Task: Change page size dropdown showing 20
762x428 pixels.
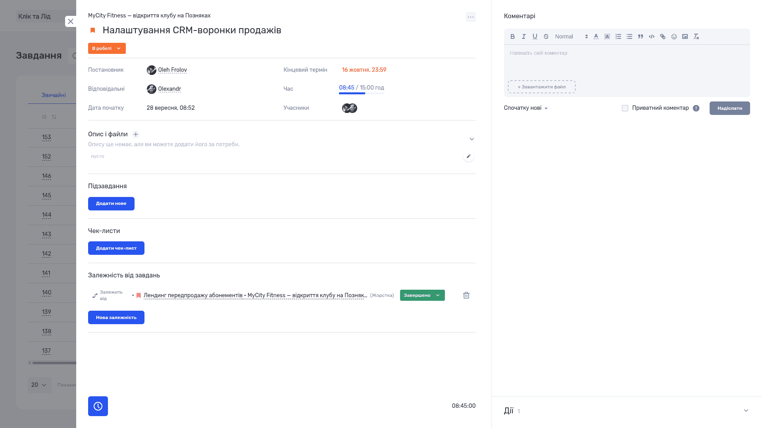Action: coord(39,385)
